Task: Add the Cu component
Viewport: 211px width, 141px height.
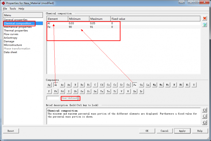Action: pos(128,85)
